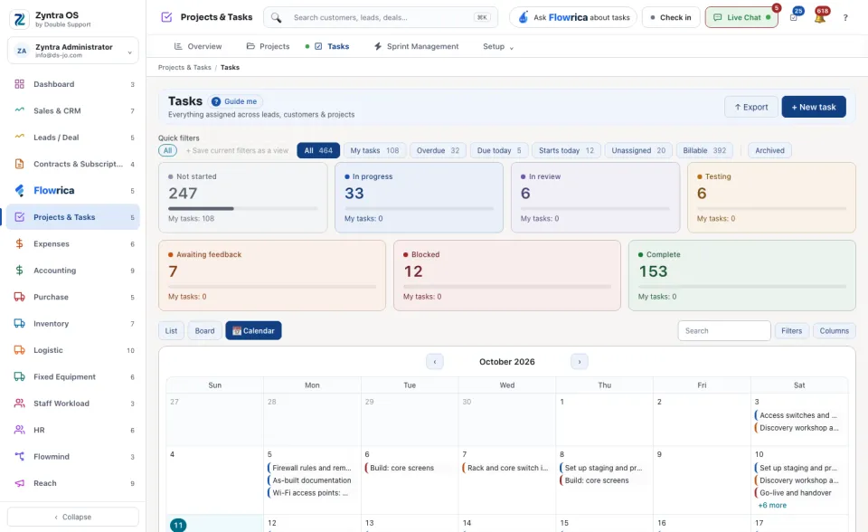
Task: Select the Calendar view
Action: pos(253,331)
